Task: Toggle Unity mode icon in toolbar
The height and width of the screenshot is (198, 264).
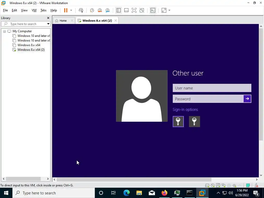Action: pos(142,10)
